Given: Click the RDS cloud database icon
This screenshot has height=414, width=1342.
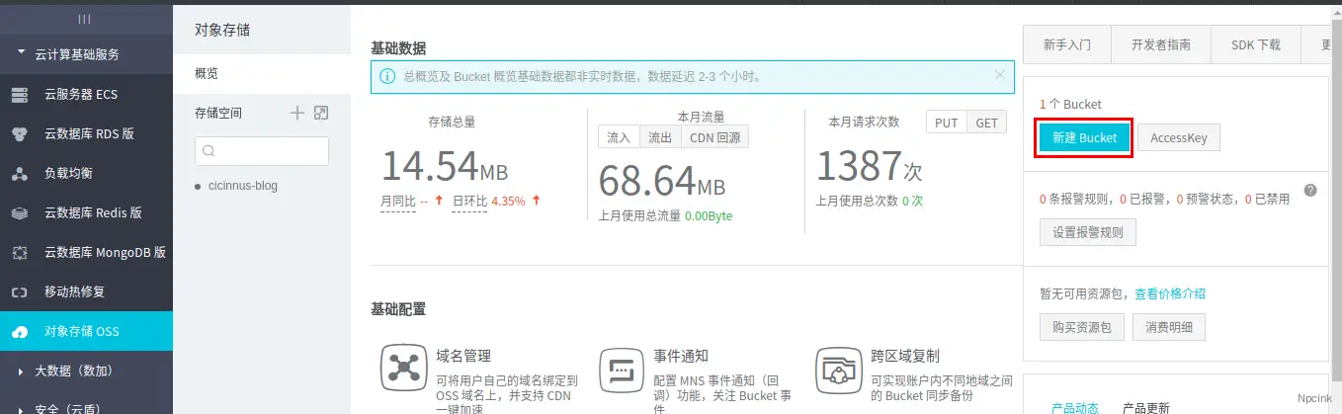Looking at the screenshot, I should coord(19,134).
